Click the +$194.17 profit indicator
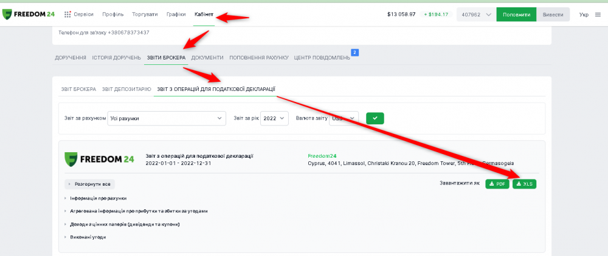The height and width of the screenshot is (256, 608). point(436,15)
